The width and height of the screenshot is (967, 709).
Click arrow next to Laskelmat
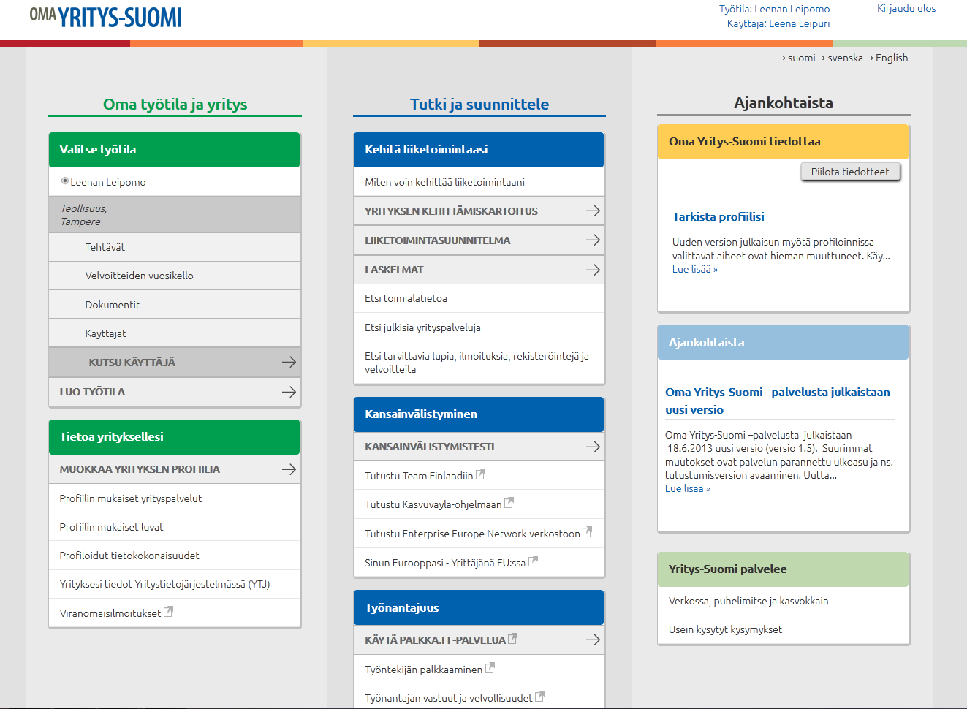click(x=593, y=270)
